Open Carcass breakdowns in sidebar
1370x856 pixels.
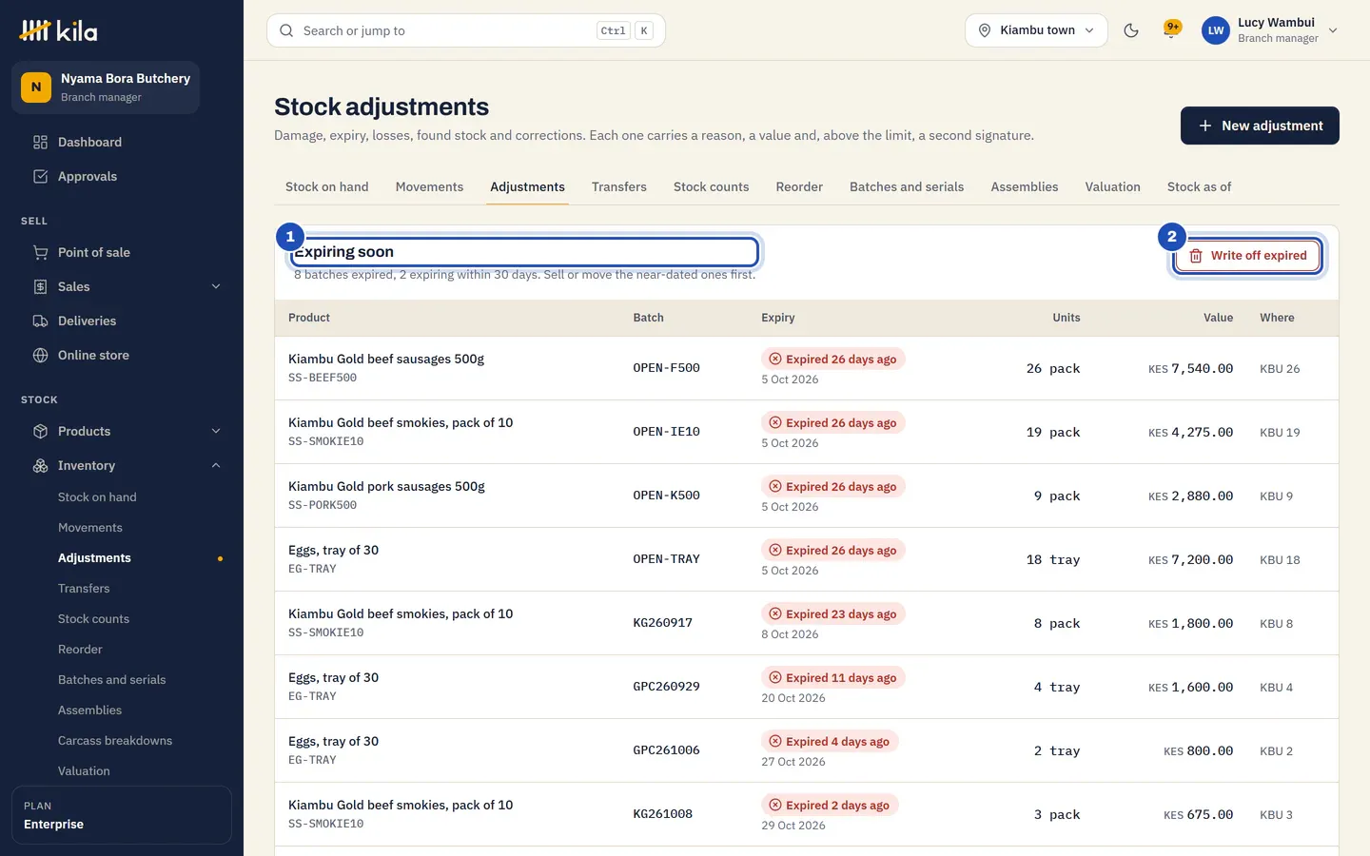point(115,741)
